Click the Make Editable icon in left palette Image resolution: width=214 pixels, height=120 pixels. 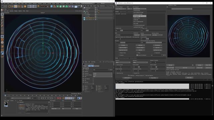[x=2, y=10]
